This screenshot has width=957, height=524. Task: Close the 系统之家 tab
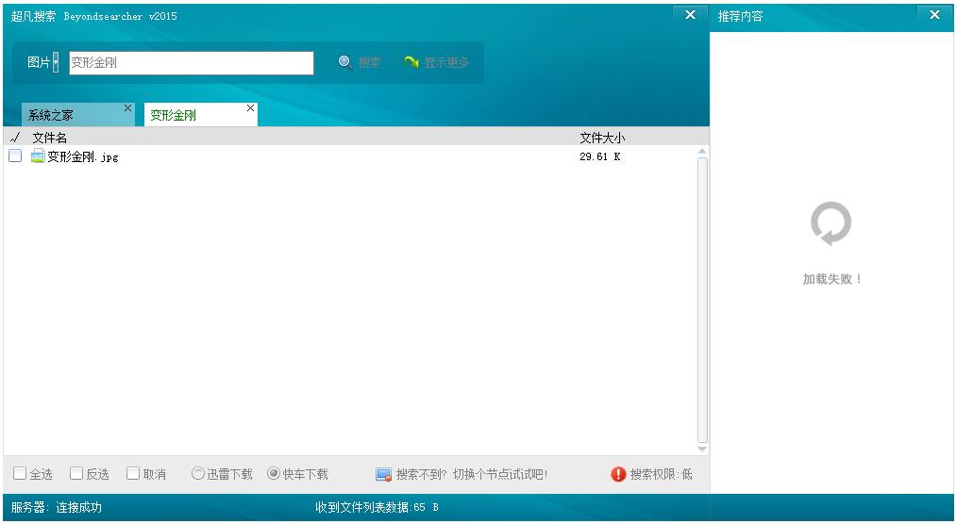tap(127, 107)
